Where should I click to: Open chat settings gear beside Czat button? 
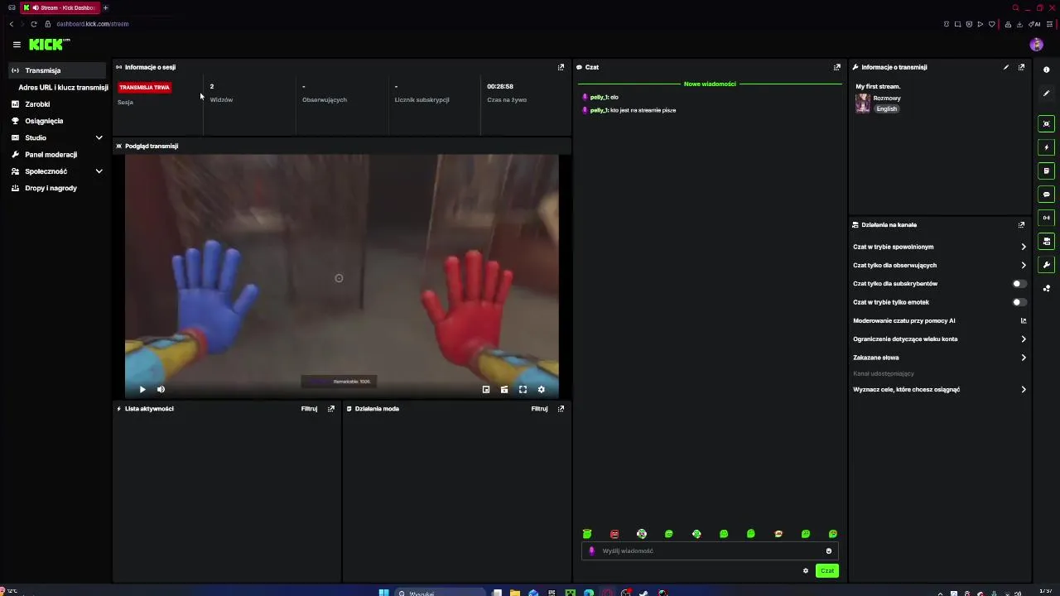[x=805, y=570]
